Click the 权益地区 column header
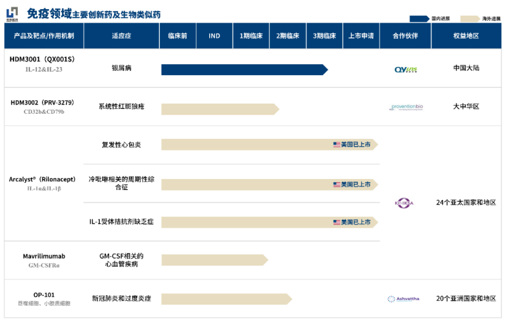This screenshot has height=327, width=508. click(466, 36)
